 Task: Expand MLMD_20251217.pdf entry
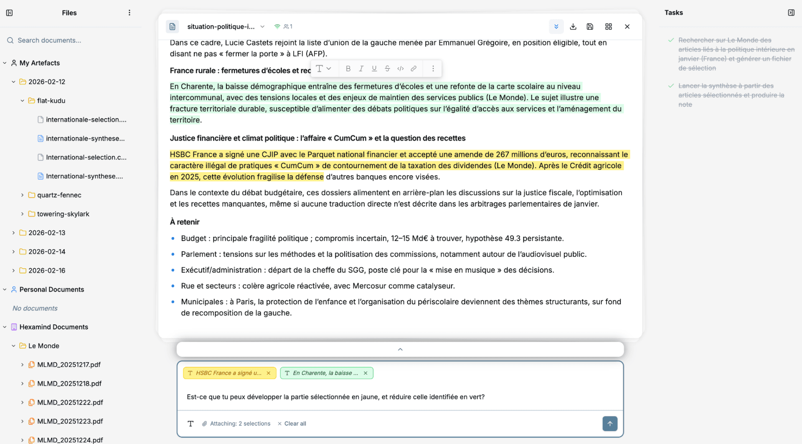point(22,365)
